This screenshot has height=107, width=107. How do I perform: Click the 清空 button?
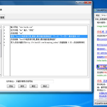click(34, 86)
